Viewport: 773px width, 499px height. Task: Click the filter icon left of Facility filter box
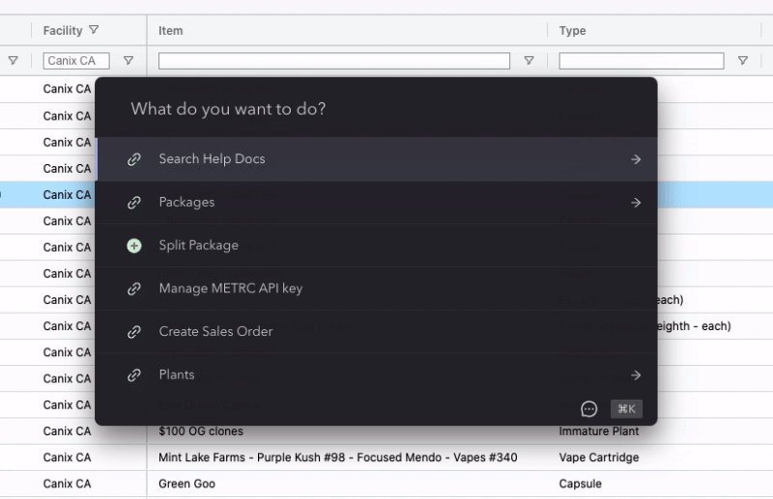[x=14, y=61]
